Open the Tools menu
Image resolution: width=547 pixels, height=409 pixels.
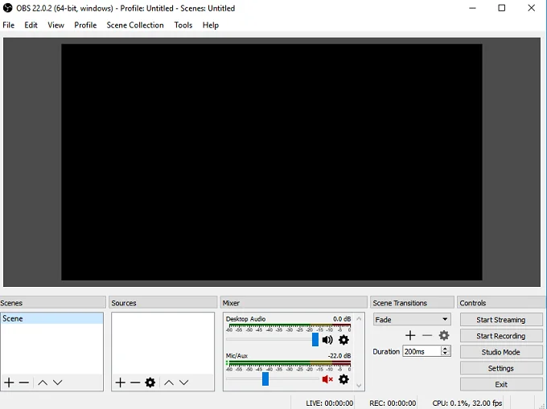click(183, 25)
